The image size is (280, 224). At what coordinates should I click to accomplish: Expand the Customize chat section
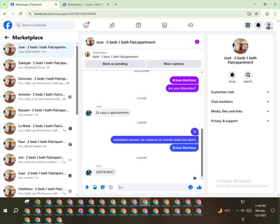240,92
